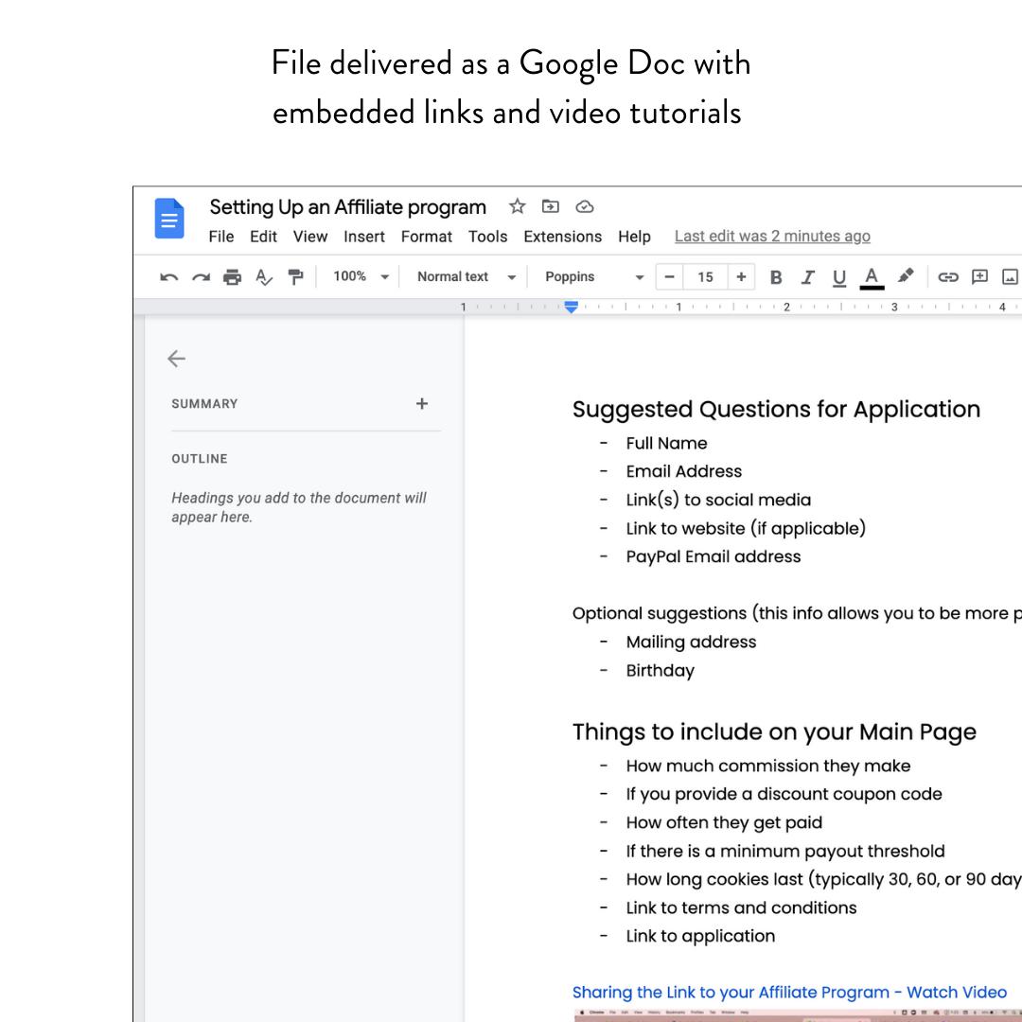The height and width of the screenshot is (1022, 1022).
Task: Toggle italic formatting
Action: pyautogui.click(x=807, y=277)
